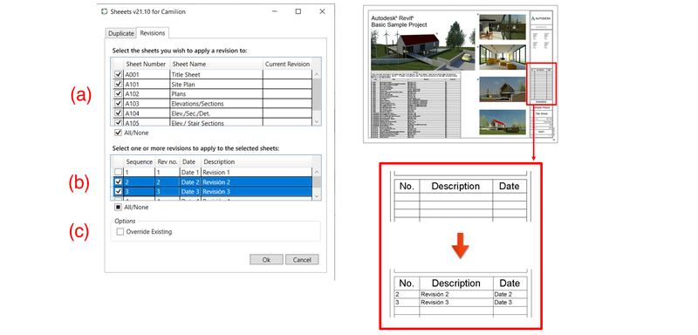Image resolution: width=698 pixels, height=335 pixels.
Task: Switch to the Duplicate tab
Action: click(121, 33)
